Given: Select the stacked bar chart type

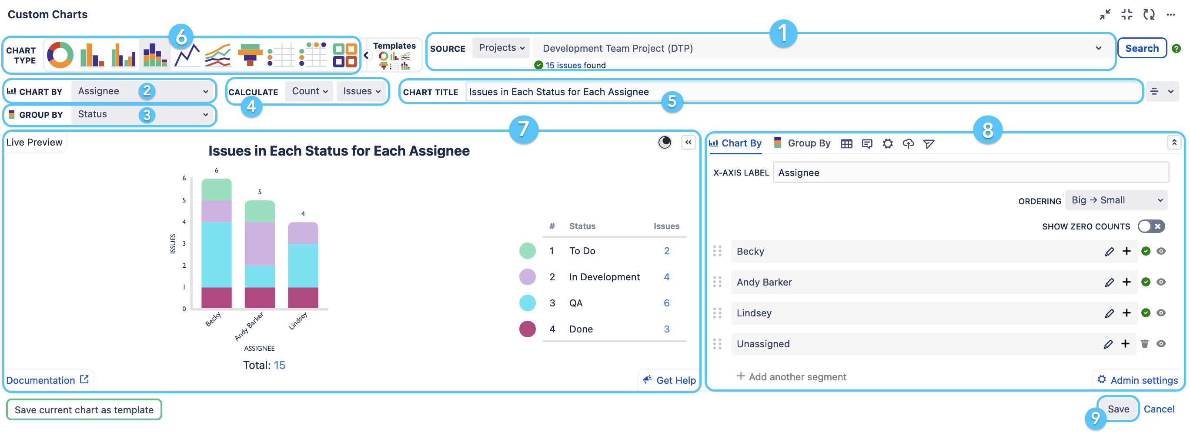Looking at the screenshot, I should click(155, 55).
